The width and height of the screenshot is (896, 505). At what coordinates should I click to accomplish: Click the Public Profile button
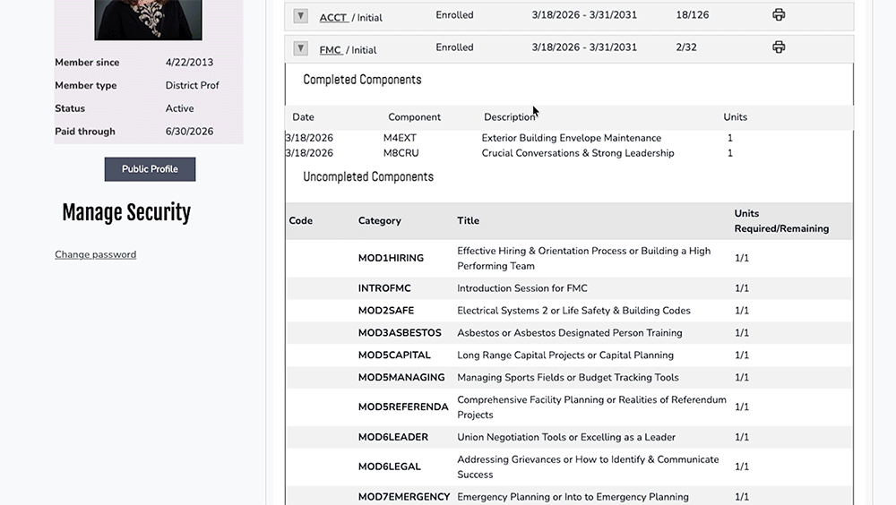(150, 169)
